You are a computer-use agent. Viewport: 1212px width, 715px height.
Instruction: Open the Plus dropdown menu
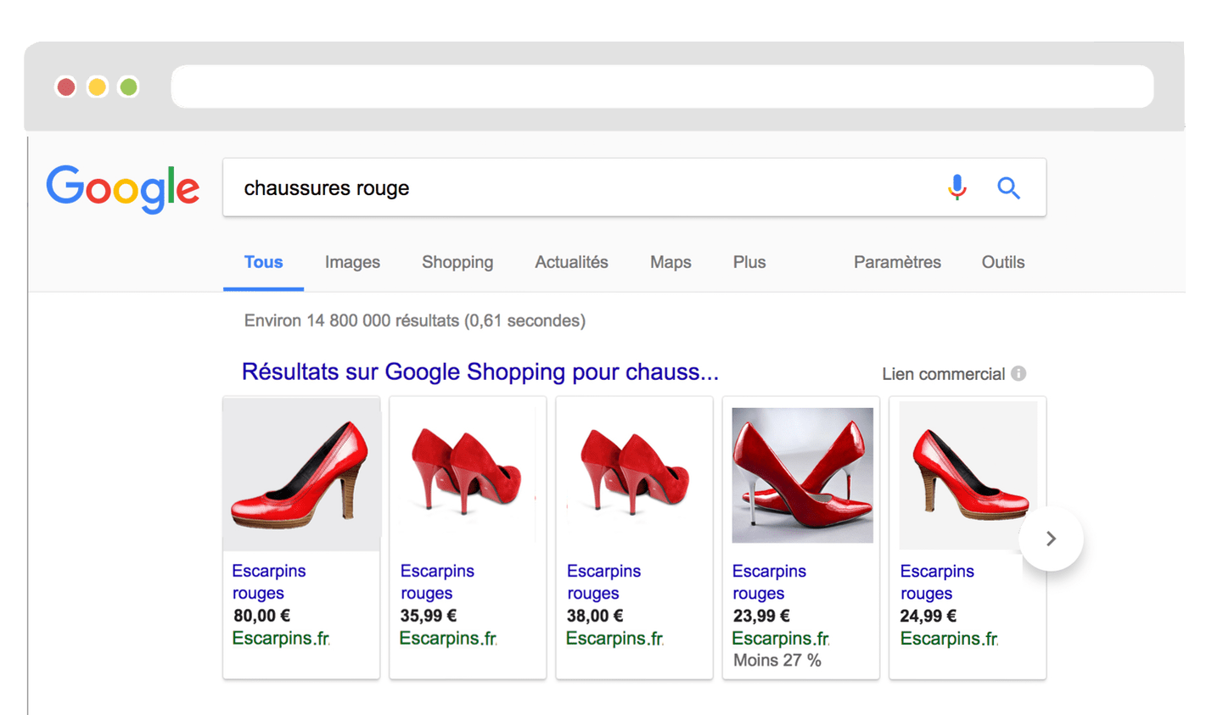click(749, 262)
